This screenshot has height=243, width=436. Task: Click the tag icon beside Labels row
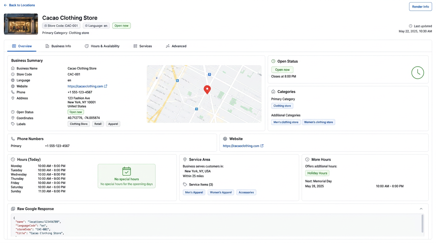pyautogui.click(x=13, y=124)
